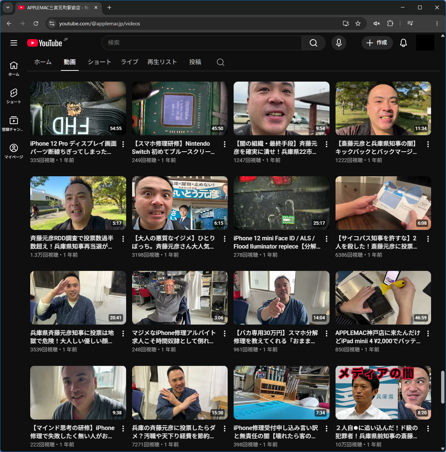View site information icon in address bar
This screenshot has height=452, width=446.
[x=52, y=23]
